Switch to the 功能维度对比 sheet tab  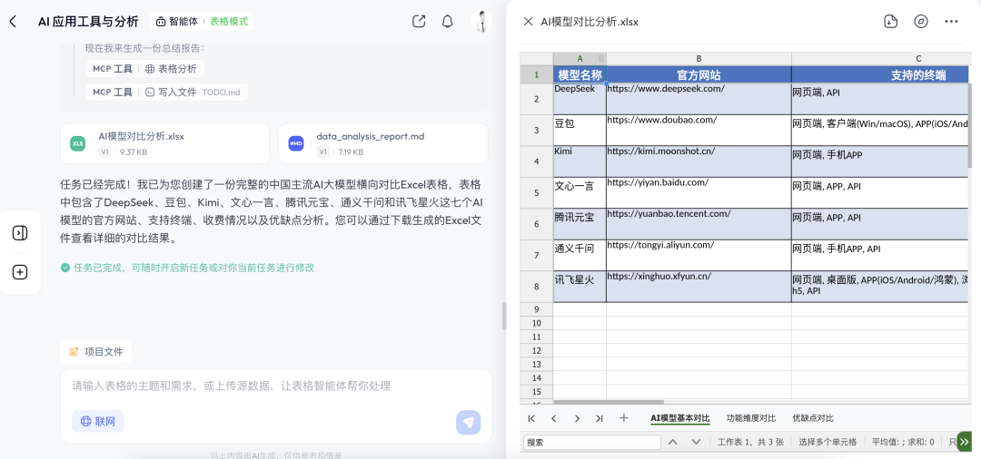coord(751,418)
